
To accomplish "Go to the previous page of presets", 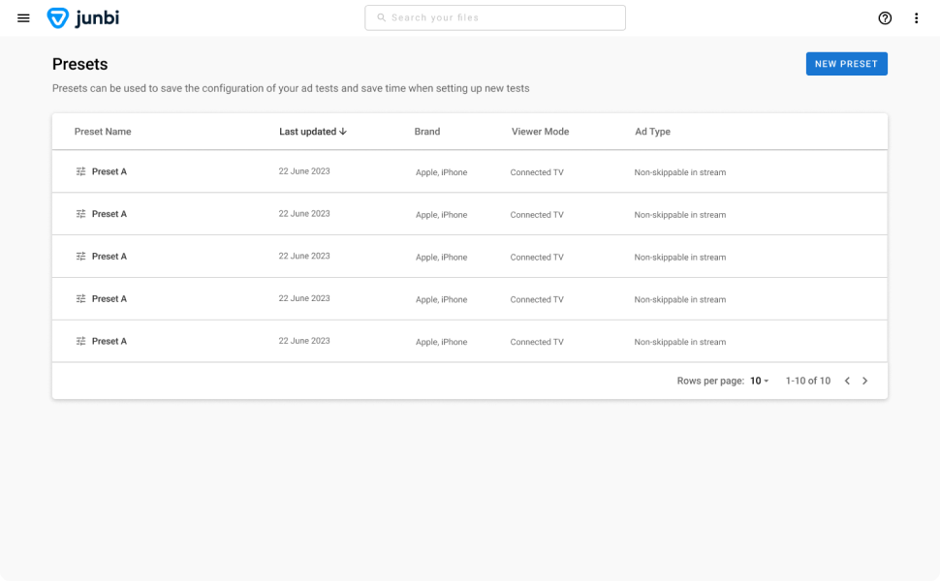I will tap(847, 381).
